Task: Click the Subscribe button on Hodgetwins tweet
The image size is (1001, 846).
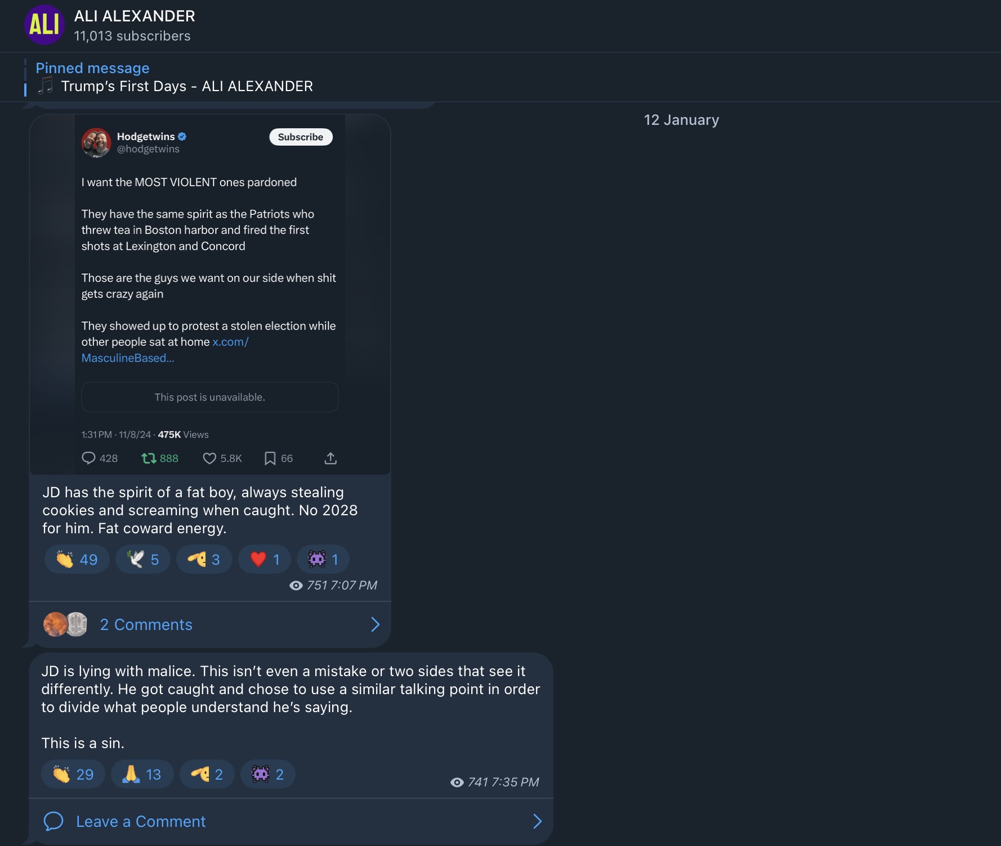Action: (x=301, y=137)
